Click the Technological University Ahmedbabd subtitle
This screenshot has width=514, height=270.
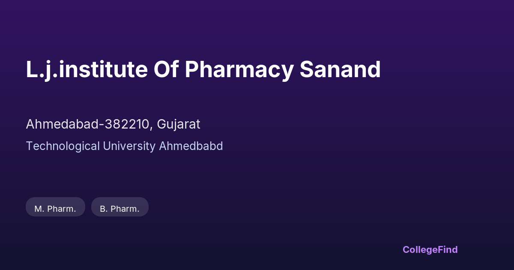click(x=124, y=146)
